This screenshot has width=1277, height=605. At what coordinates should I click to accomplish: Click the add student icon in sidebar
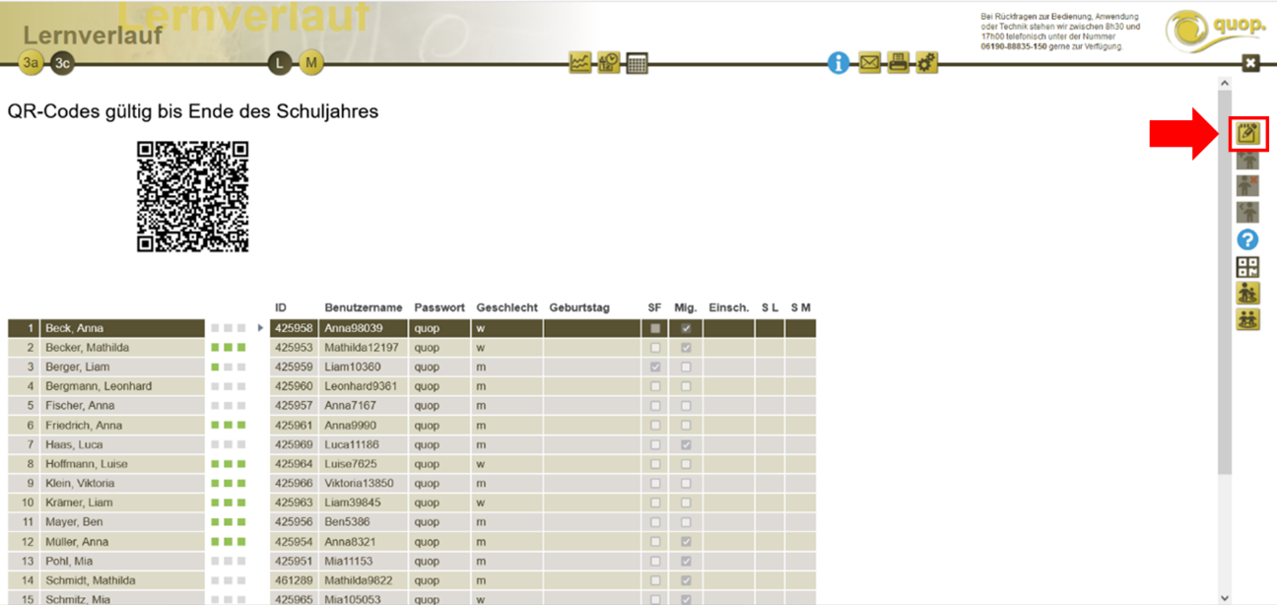1248,161
